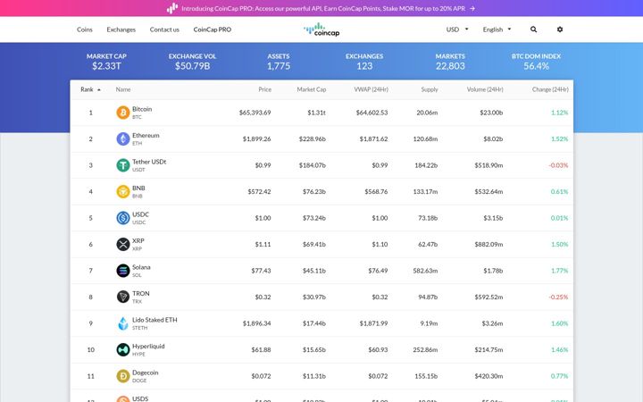Screen dimensions: 643x402
Task: Sort table by Market Cap column
Action: [x=312, y=89]
